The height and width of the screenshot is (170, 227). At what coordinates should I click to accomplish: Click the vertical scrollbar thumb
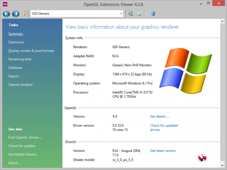pyautogui.click(x=222, y=92)
